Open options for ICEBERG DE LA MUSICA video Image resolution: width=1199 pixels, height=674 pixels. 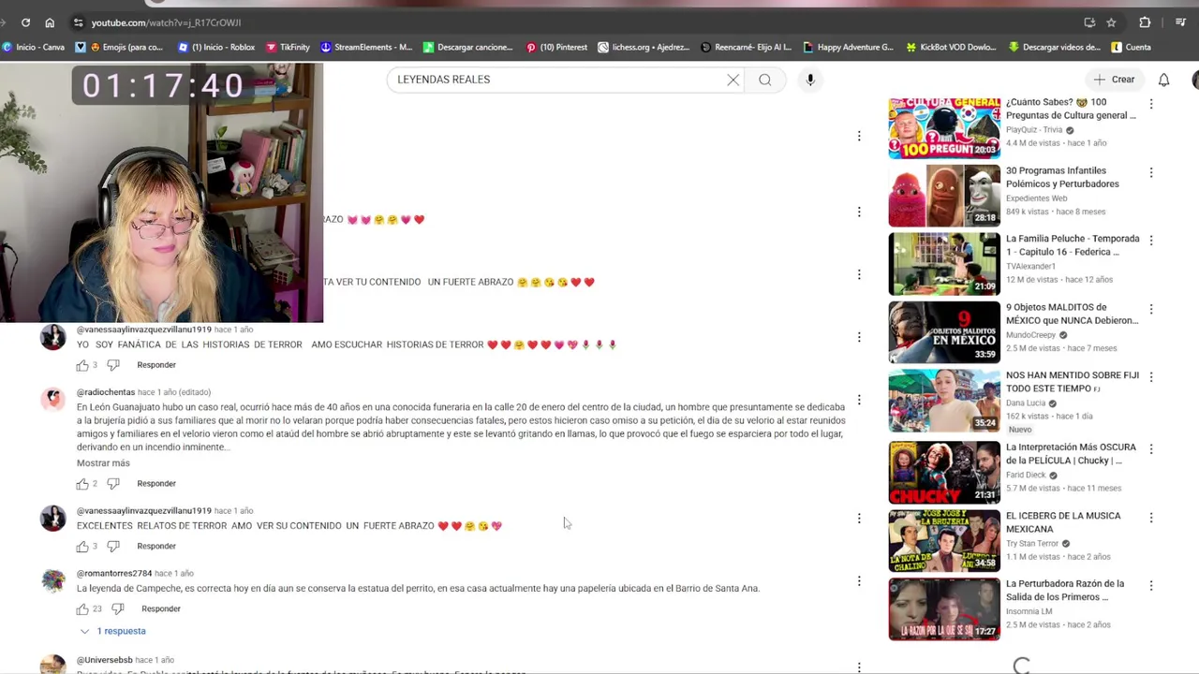tap(1151, 518)
